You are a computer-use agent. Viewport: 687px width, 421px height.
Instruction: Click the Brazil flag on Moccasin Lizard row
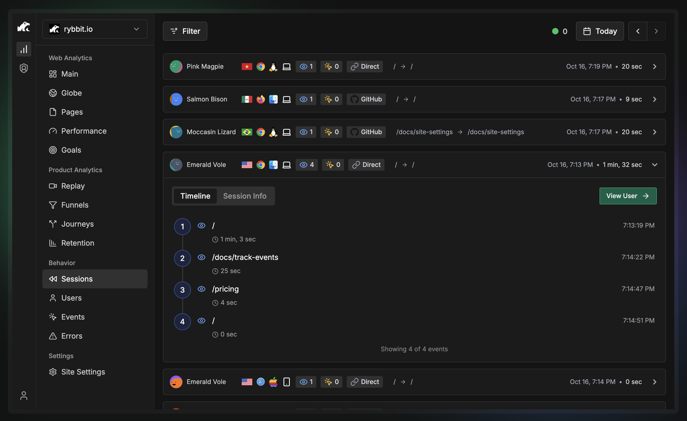(247, 132)
